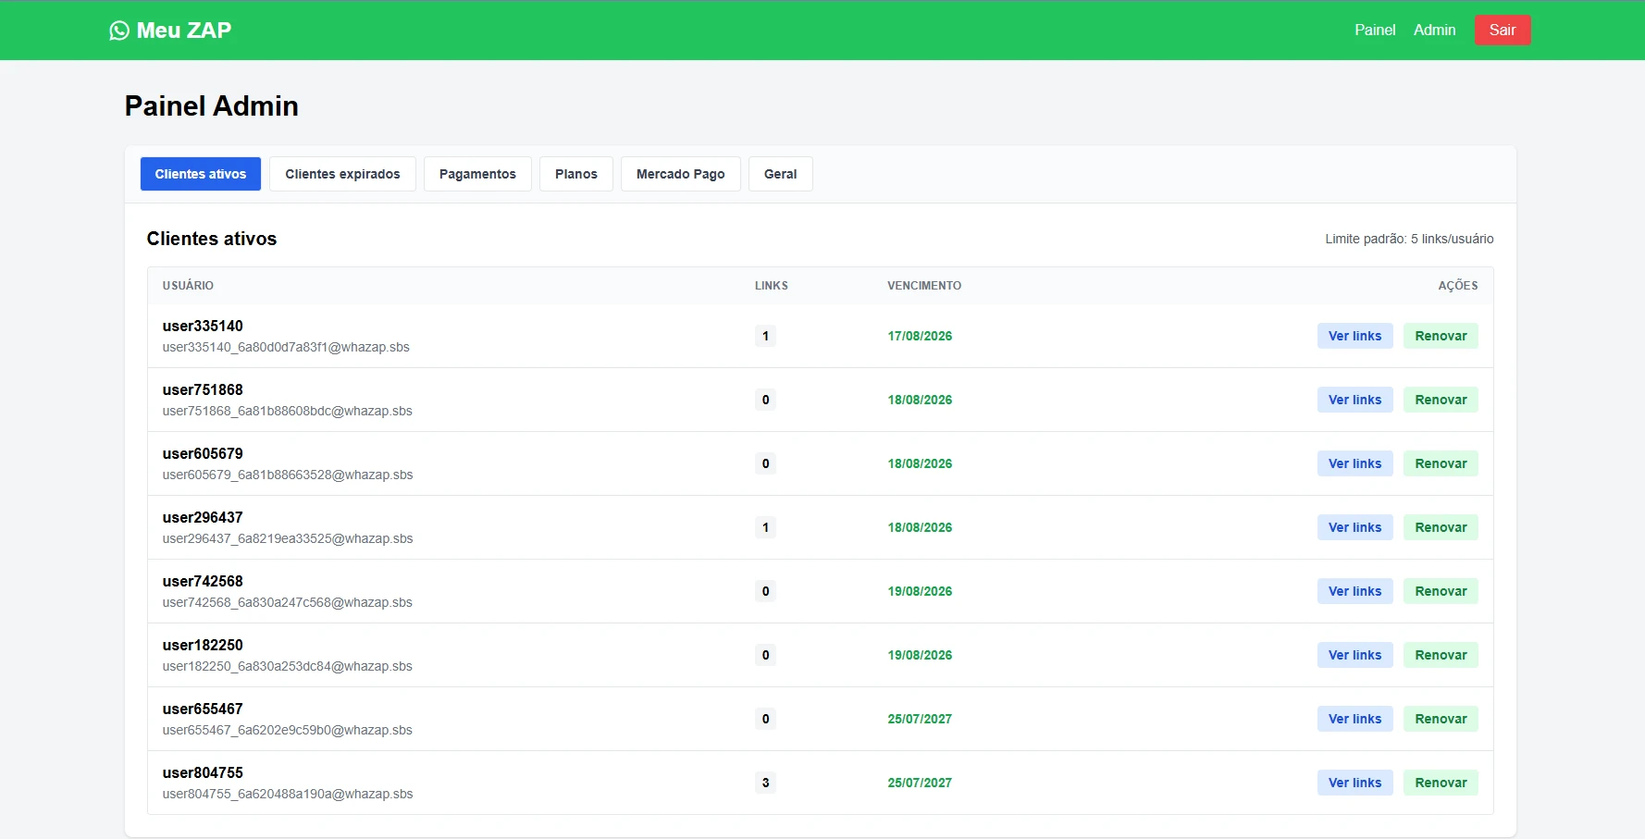Click the links count badge of user804755
The width and height of the screenshot is (1645, 839).
[765, 783]
